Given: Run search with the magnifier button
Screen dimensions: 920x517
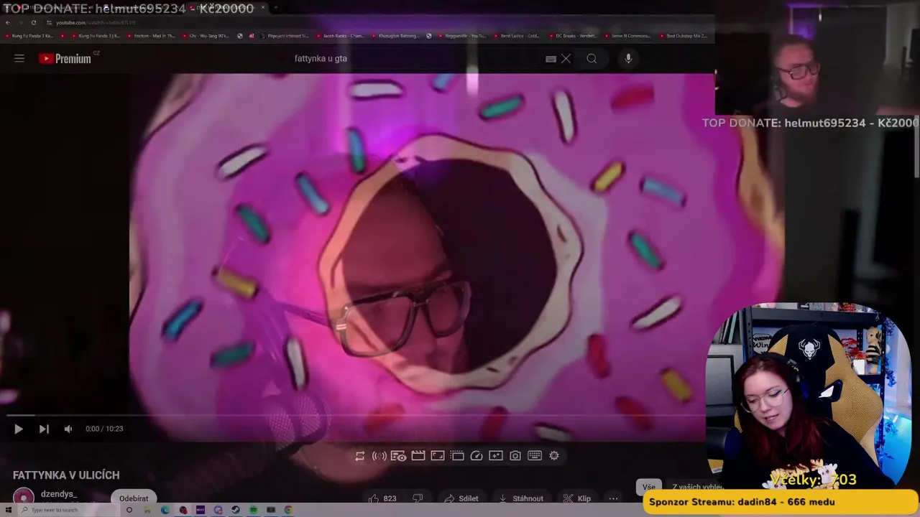Looking at the screenshot, I should (x=592, y=59).
